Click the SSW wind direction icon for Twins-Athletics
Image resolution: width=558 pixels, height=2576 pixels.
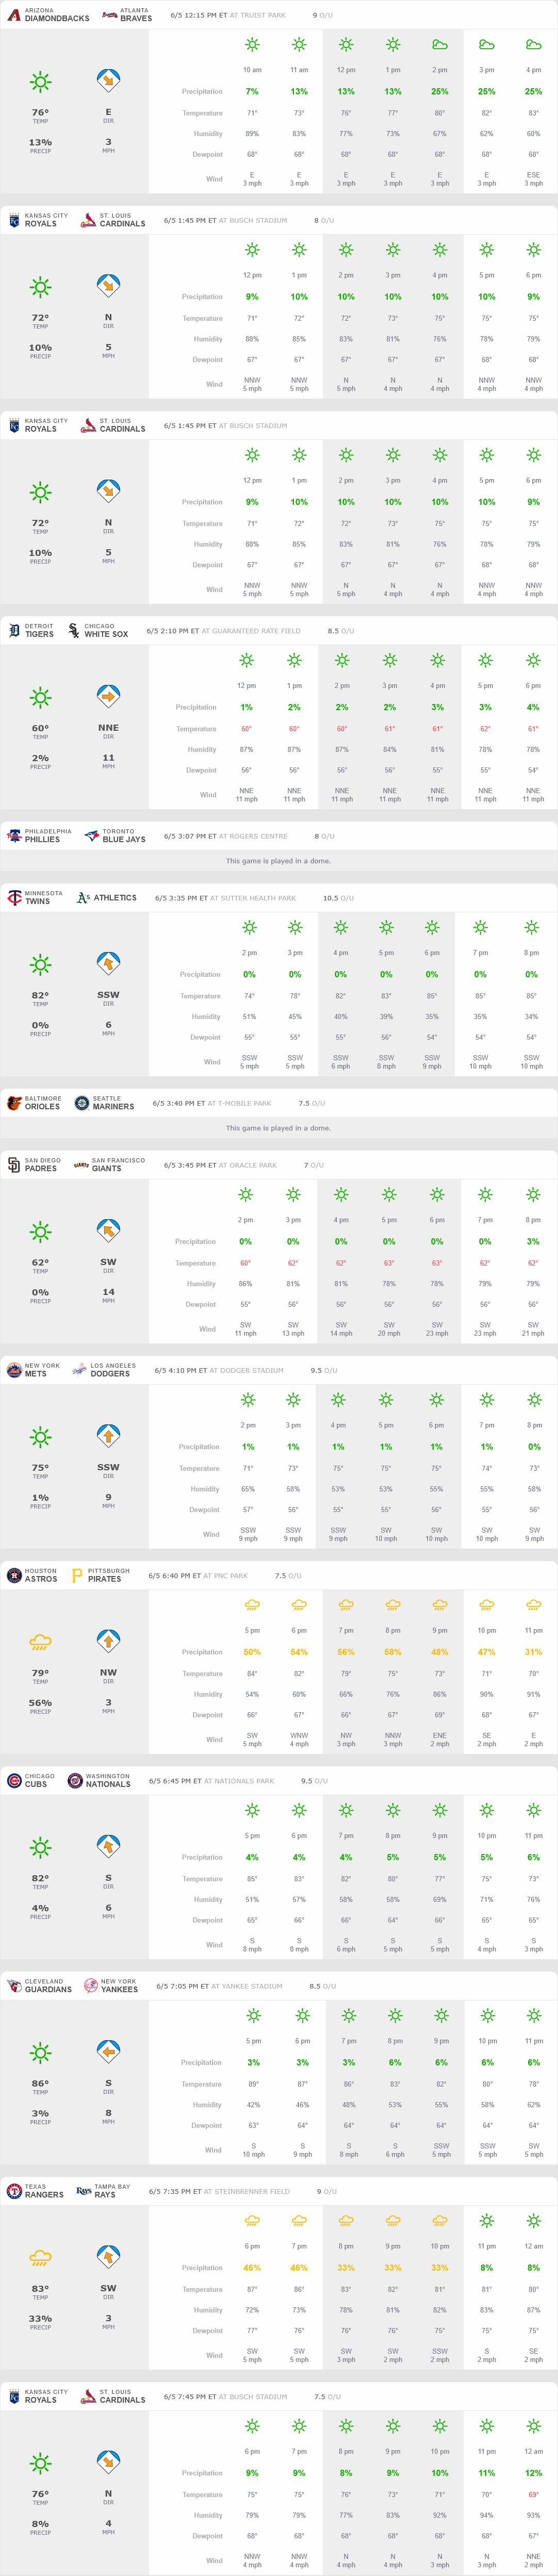108,964
